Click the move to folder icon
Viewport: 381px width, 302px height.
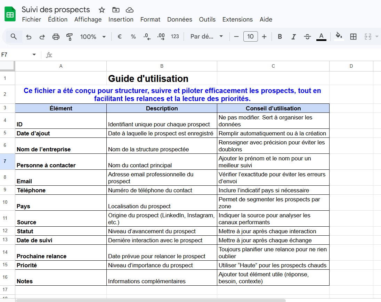coord(116,10)
